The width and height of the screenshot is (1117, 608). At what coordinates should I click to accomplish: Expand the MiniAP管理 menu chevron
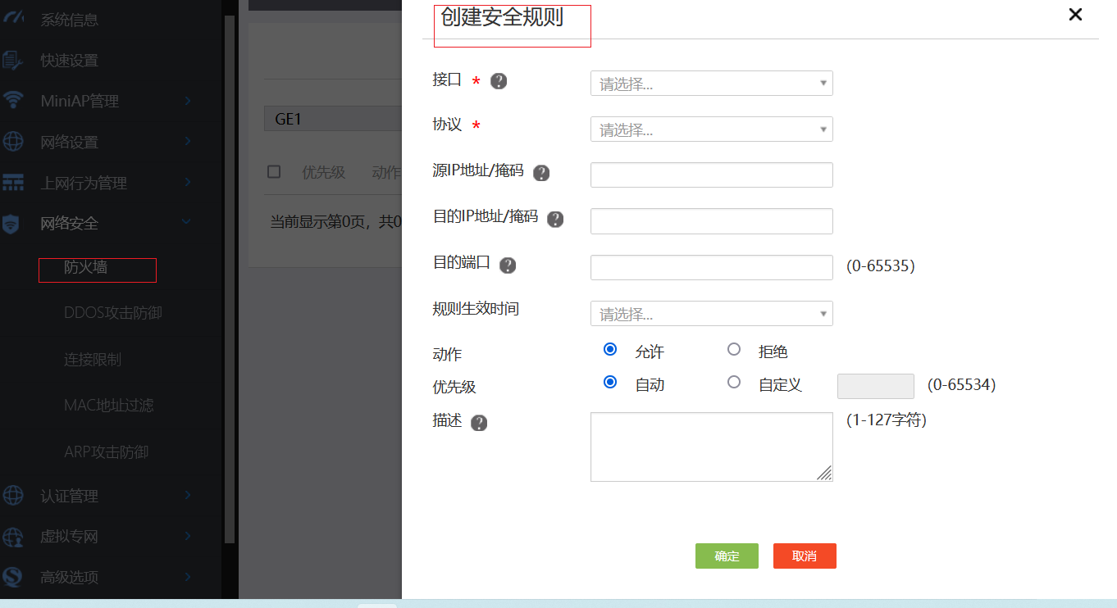(x=188, y=101)
